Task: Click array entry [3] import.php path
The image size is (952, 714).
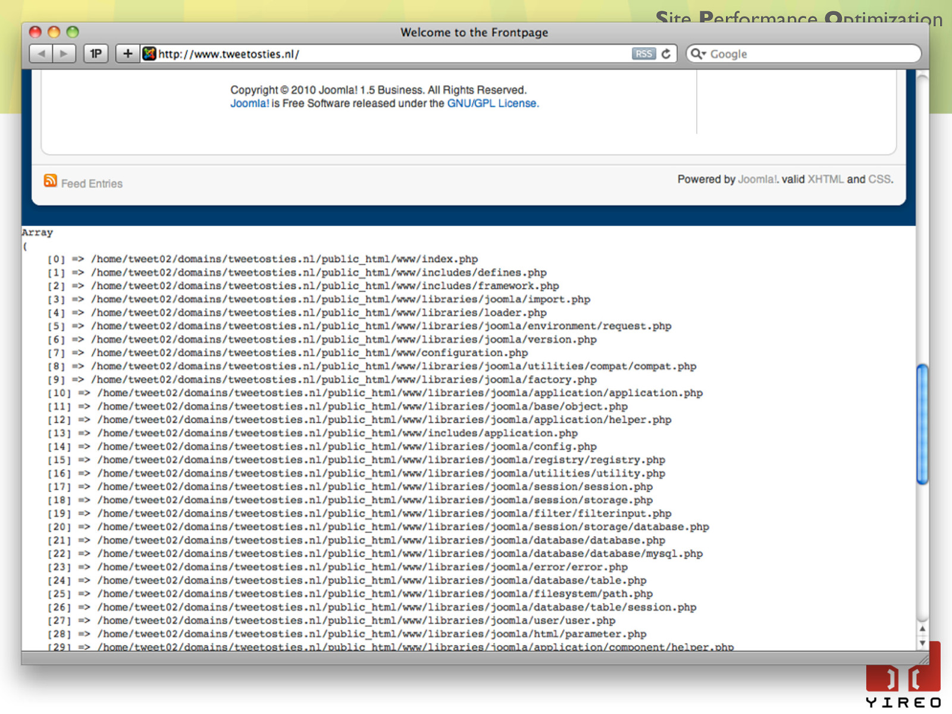Action: pos(340,299)
